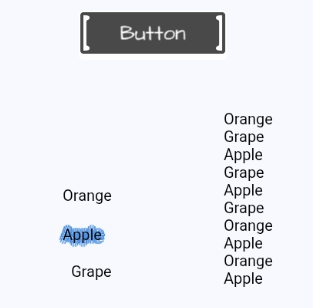Choose the final entry of the right list

coord(243,278)
